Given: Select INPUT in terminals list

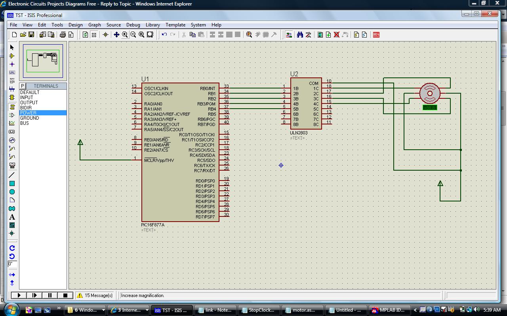Looking at the screenshot, I should [x=43, y=97].
